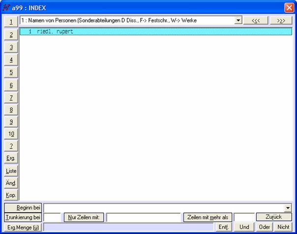
Task: Select index button 6
Action: 11,85
